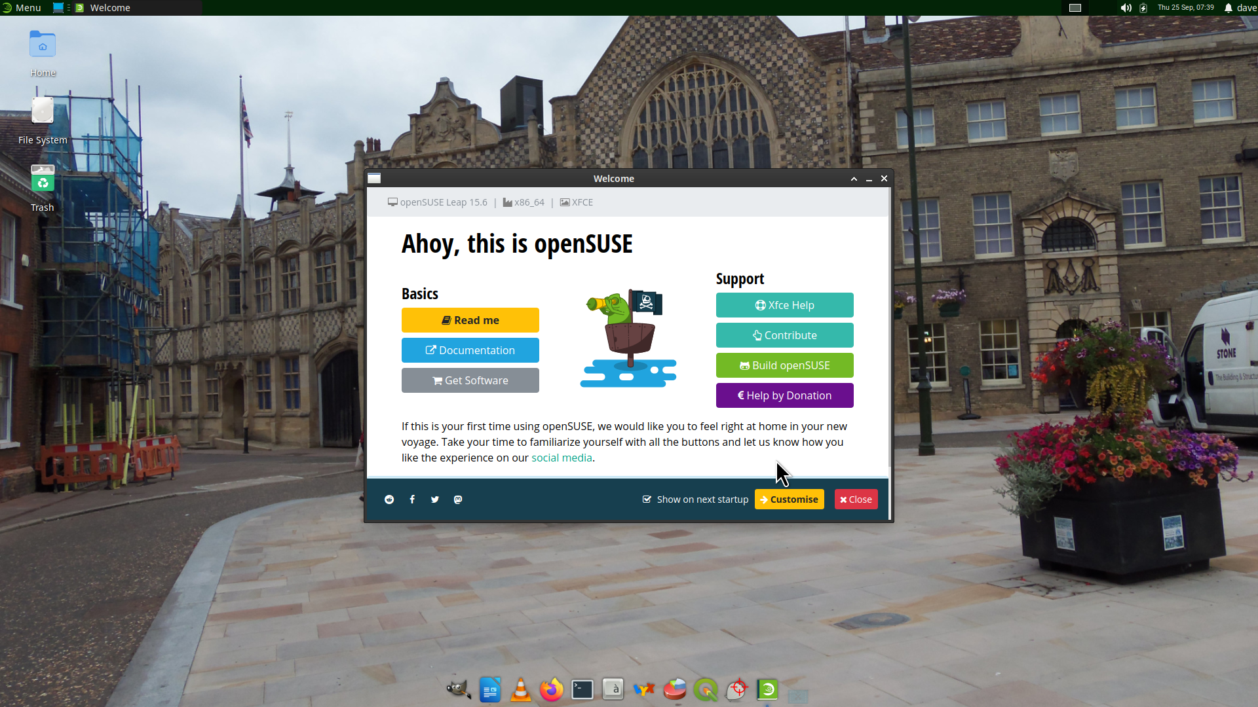Open the Mastodon social icon
The image size is (1258, 707).
tap(458, 499)
